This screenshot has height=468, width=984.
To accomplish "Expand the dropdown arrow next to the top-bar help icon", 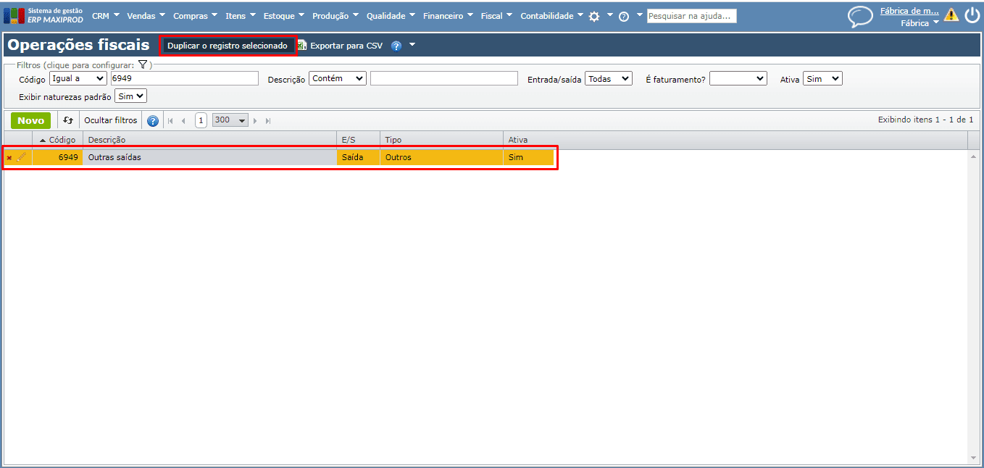I will click(x=640, y=14).
